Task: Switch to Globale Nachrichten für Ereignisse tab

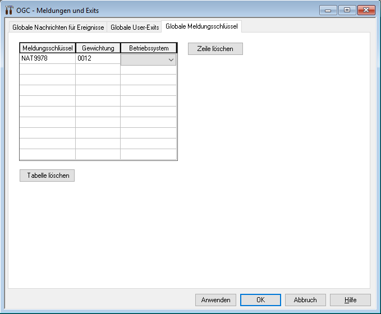Action: pyautogui.click(x=58, y=27)
